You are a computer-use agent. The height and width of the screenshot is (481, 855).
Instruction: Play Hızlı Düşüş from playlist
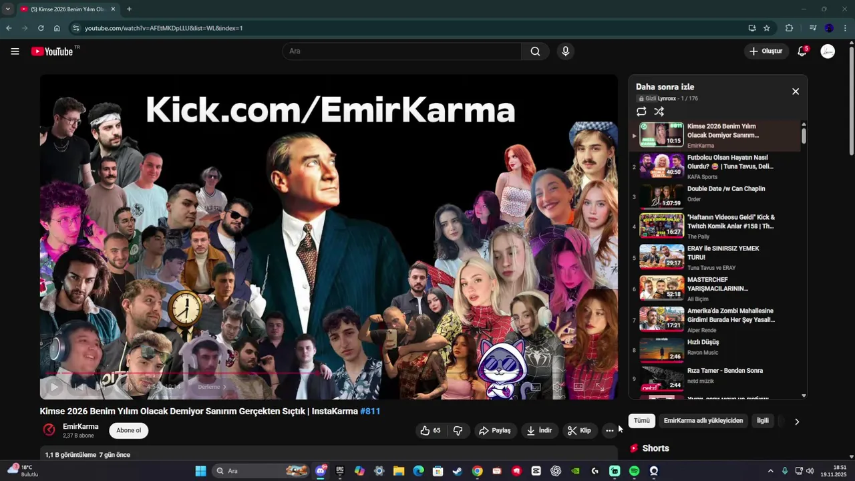pyautogui.click(x=703, y=343)
